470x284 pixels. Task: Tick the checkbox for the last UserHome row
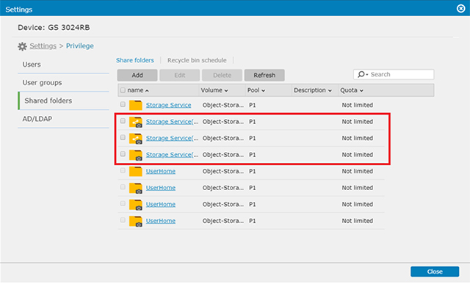coord(123,220)
